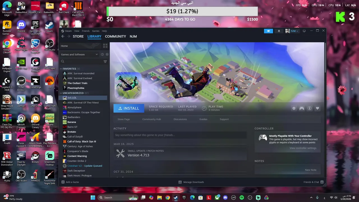Click Add a Game
The width and height of the screenshot is (359, 202).
point(70,182)
